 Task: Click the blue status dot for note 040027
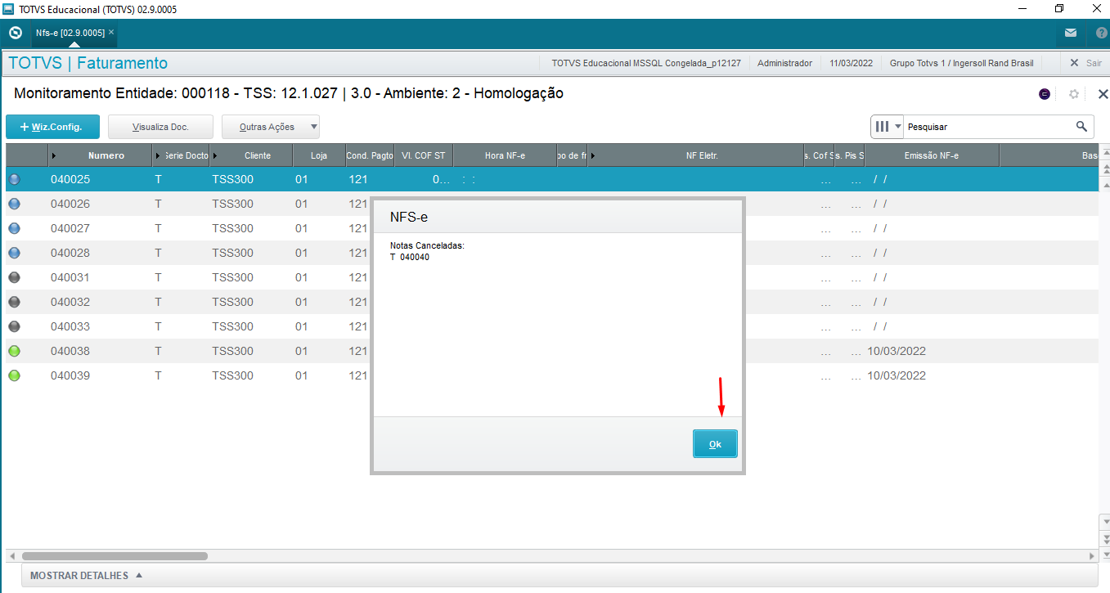(x=14, y=228)
